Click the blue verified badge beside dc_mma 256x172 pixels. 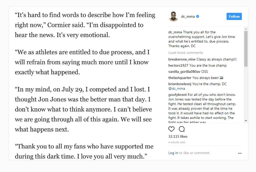tap(198, 16)
